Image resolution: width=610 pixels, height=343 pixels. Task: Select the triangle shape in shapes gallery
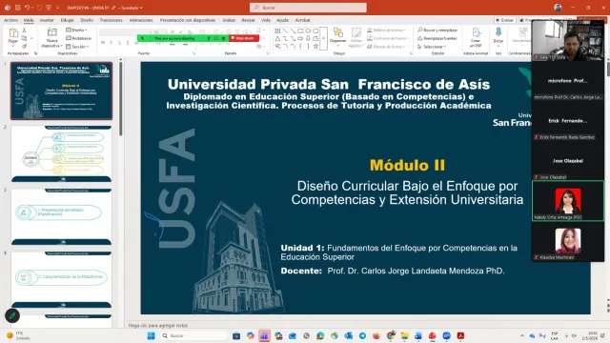click(277, 38)
